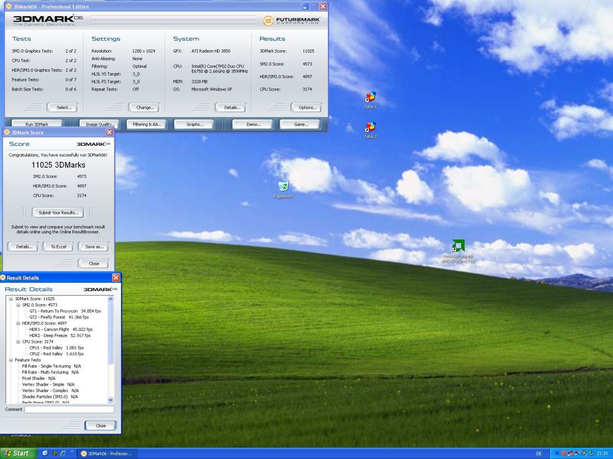Open Image Quality... tool
Image resolution: width=613 pixels, height=459 pixels.
tap(99, 124)
